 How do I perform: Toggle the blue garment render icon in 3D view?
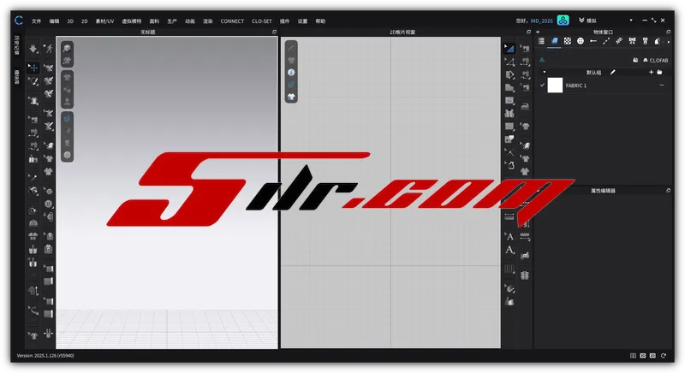click(x=67, y=118)
